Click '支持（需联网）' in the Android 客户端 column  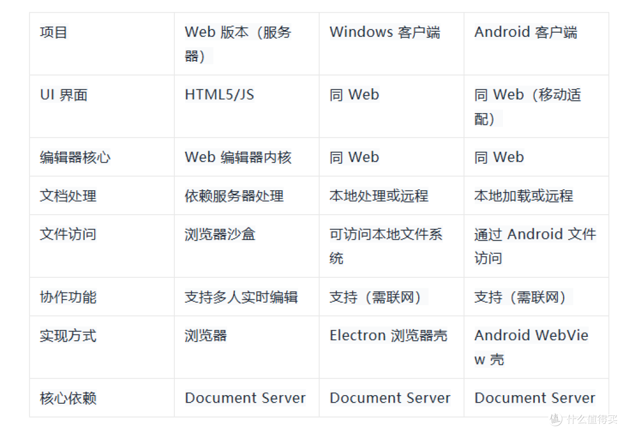524,297
